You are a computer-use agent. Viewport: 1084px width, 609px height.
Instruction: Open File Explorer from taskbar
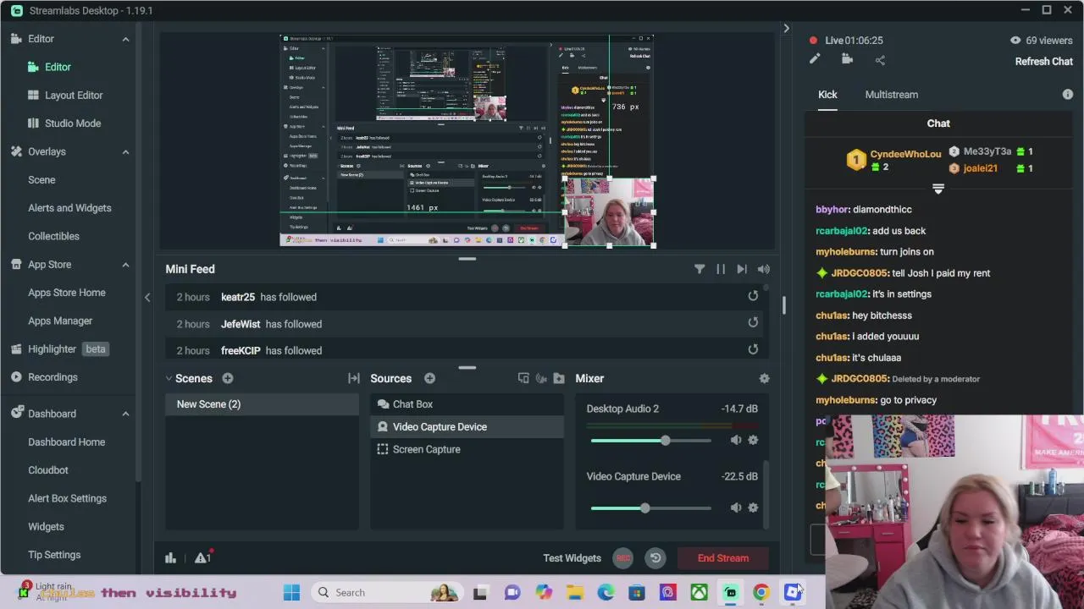[x=574, y=592]
